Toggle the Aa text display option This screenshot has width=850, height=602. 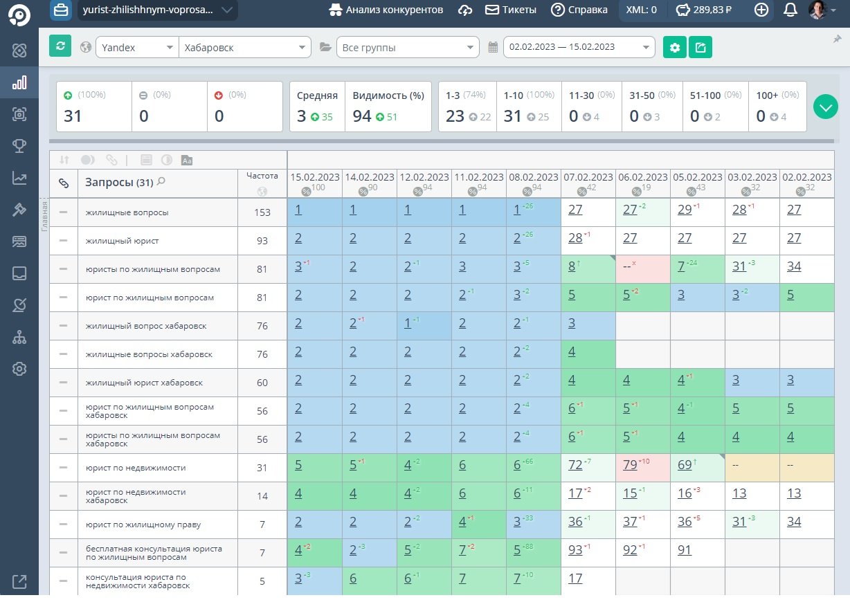click(186, 160)
